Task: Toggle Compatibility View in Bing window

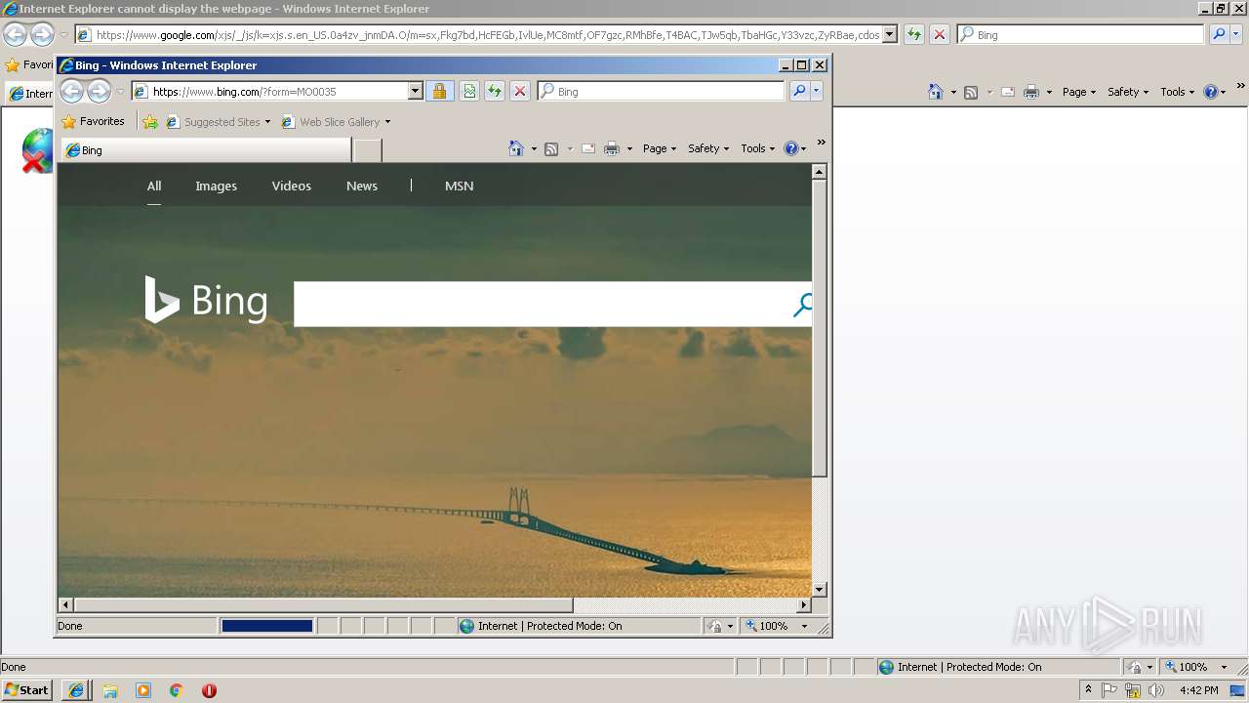Action: click(x=469, y=91)
